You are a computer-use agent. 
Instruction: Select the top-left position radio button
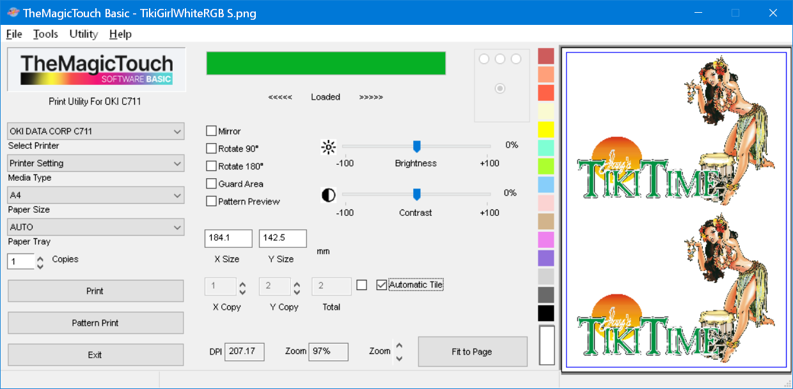click(x=484, y=59)
